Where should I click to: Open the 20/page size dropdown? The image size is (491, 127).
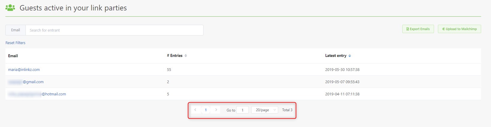[x=265, y=110]
